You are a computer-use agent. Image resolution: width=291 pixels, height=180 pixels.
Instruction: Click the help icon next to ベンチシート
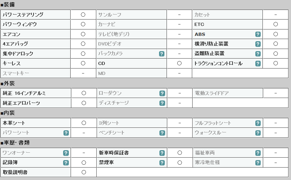tap(162, 133)
